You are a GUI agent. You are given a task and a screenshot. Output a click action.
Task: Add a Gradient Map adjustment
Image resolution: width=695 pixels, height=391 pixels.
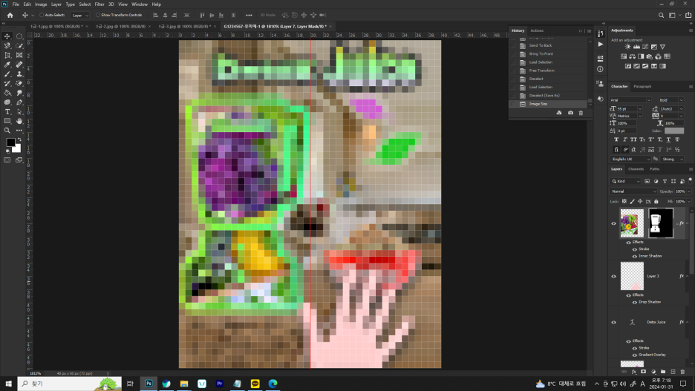662,66
